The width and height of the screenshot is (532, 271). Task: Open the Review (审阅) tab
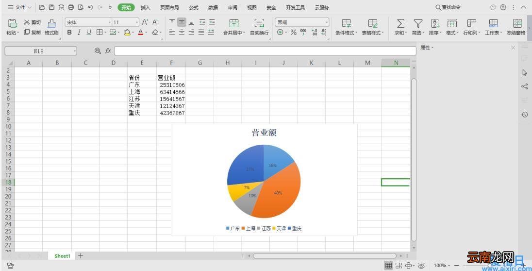coord(233,7)
